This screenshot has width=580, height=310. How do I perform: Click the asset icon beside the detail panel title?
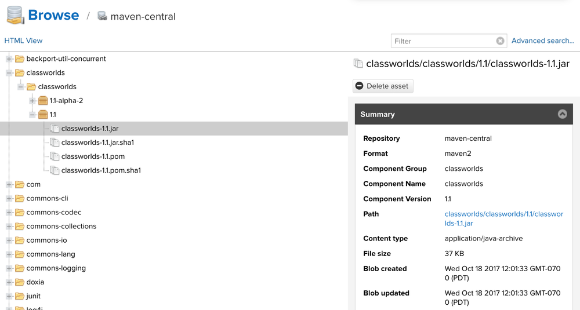[358, 64]
